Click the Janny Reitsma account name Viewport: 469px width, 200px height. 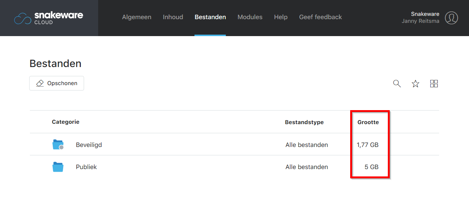(420, 21)
